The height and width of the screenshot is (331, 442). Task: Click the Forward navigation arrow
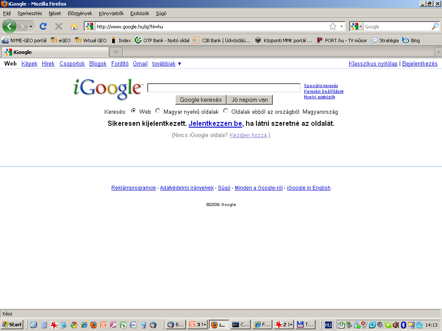coord(22,26)
